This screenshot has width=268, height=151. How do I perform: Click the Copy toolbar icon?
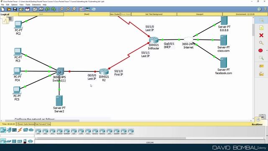(35, 9)
